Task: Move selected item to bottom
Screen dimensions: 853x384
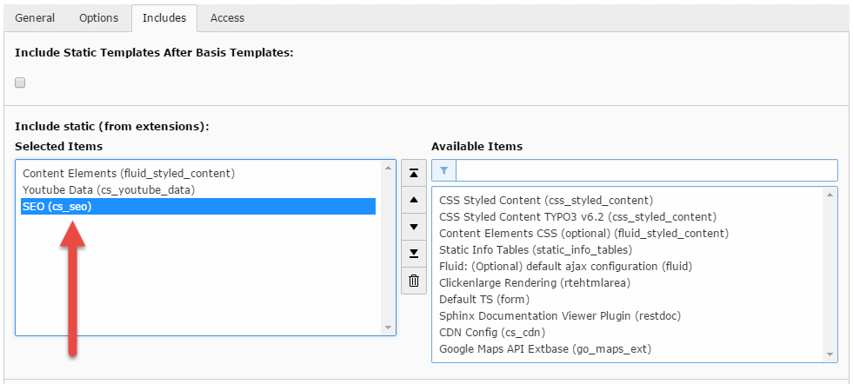Action: (414, 254)
